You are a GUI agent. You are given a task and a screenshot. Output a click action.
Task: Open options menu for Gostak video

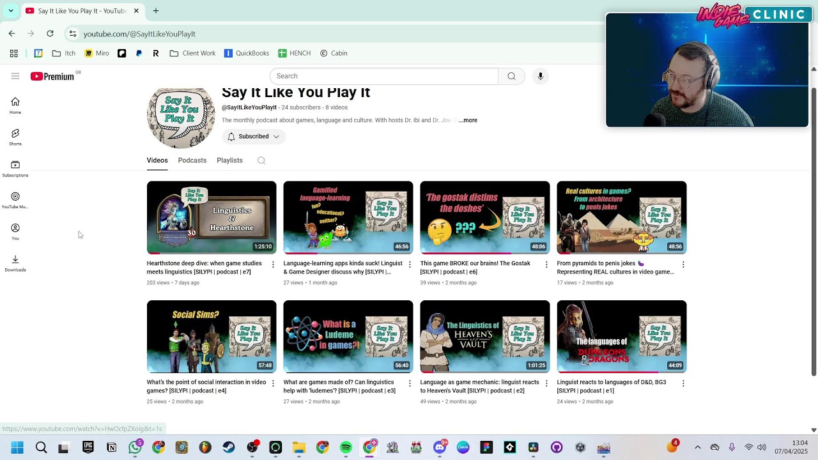546,264
